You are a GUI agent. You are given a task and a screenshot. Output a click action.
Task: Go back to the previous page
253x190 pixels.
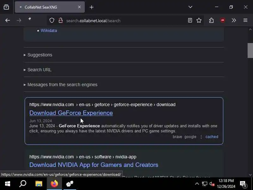coord(8,20)
